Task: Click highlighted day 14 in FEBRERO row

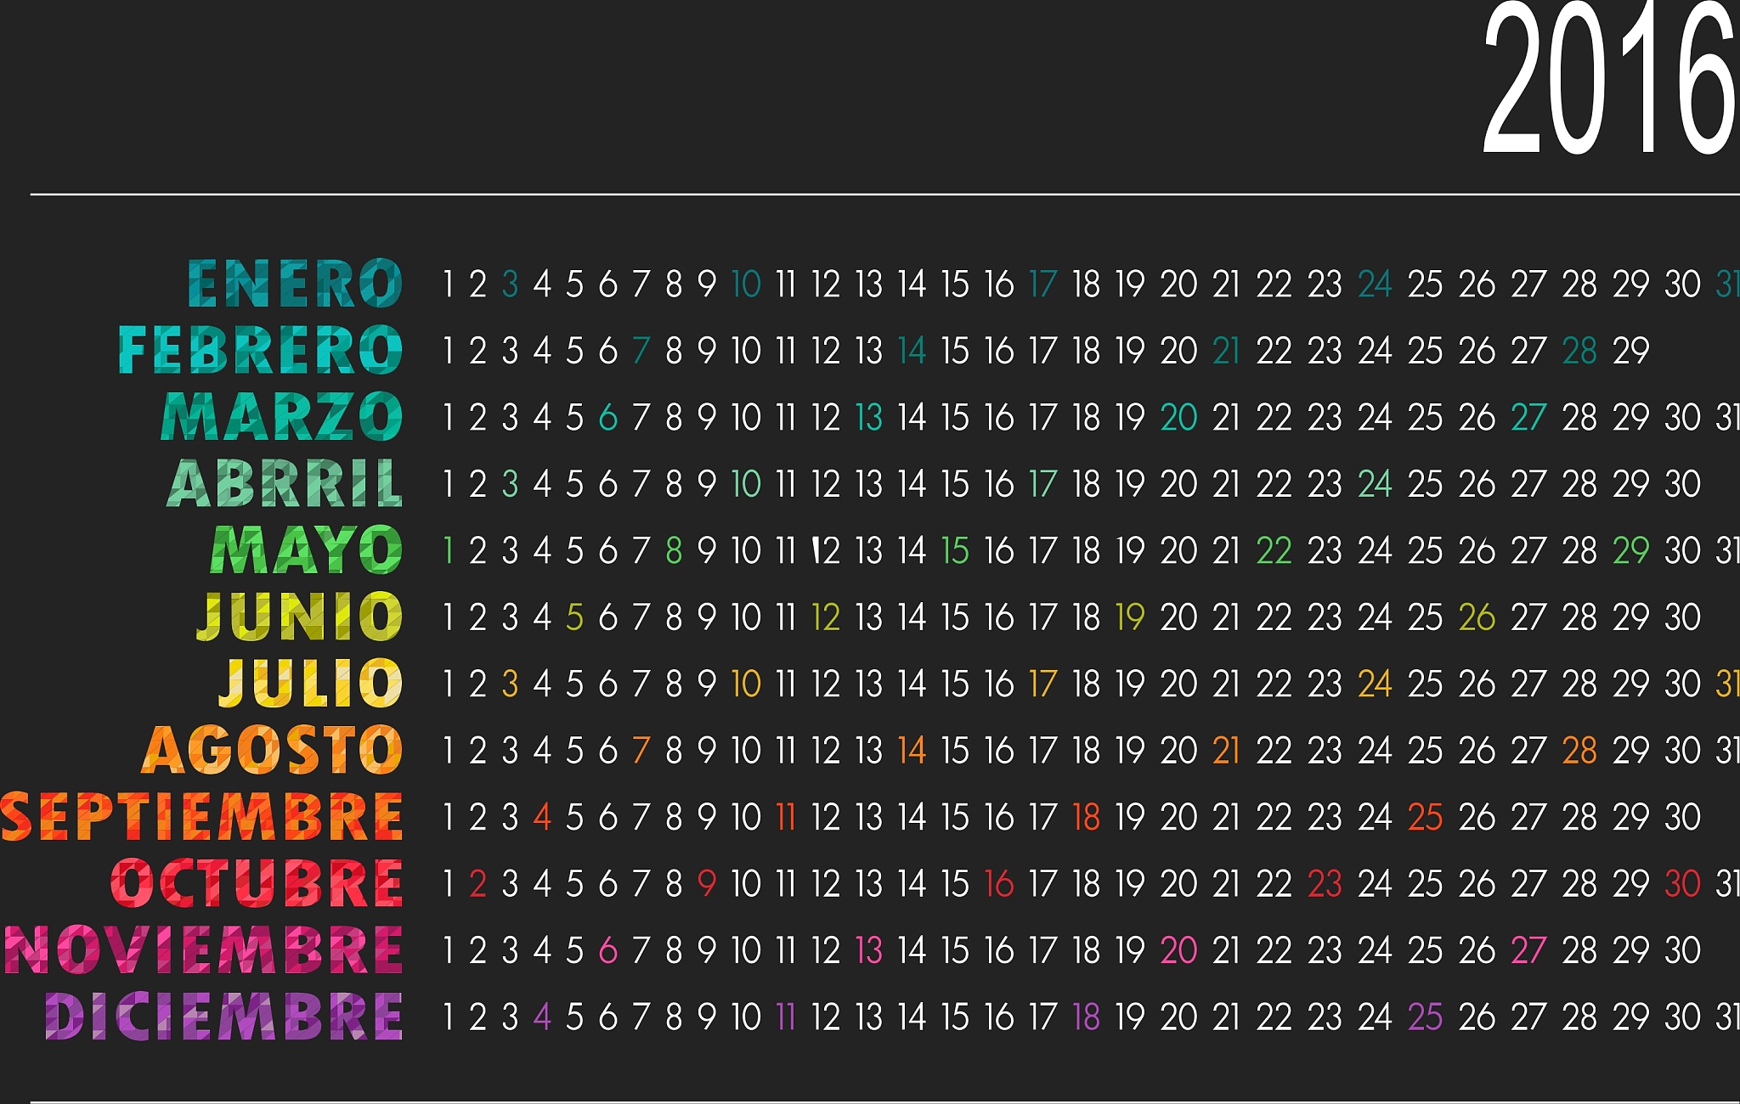Action: pyautogui.click(x=912, y=351)
